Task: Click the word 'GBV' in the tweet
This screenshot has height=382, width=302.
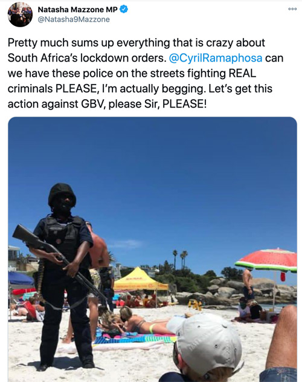Action: pyautogui.click(x=91, y=104)
